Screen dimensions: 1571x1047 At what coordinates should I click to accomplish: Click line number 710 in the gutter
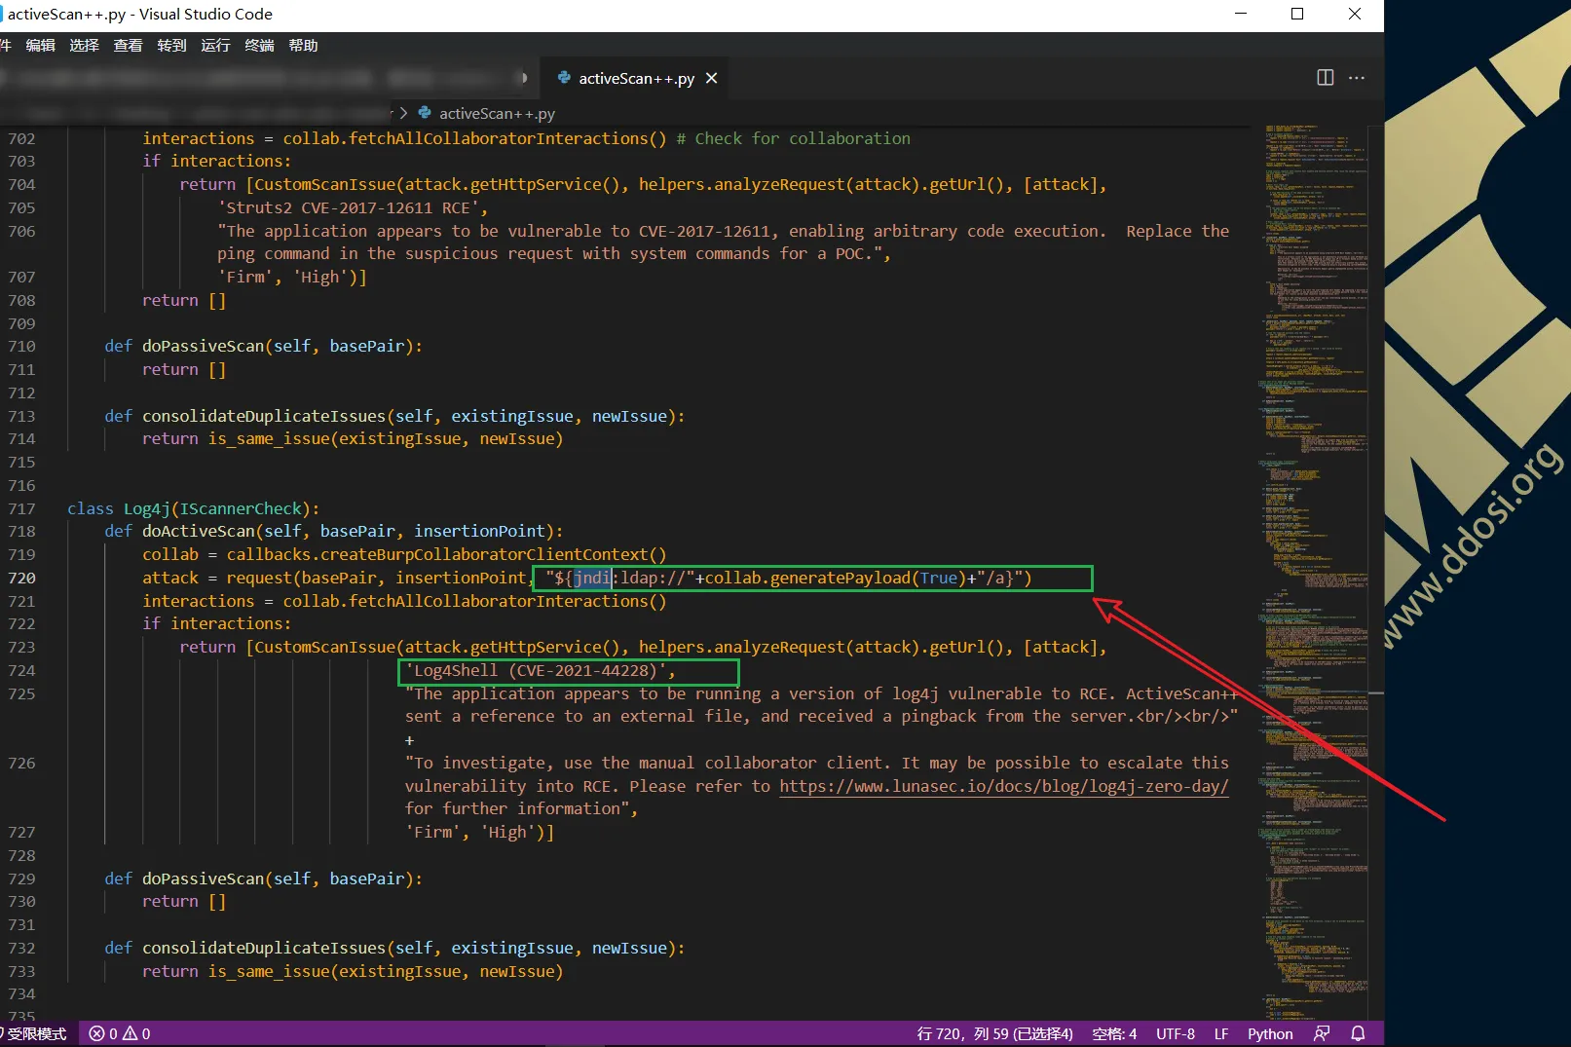(21, 347)
